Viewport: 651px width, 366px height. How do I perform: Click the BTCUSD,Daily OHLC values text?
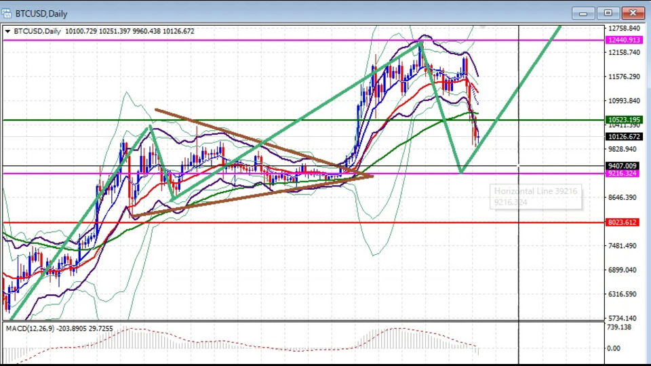(x=130, y=31)
